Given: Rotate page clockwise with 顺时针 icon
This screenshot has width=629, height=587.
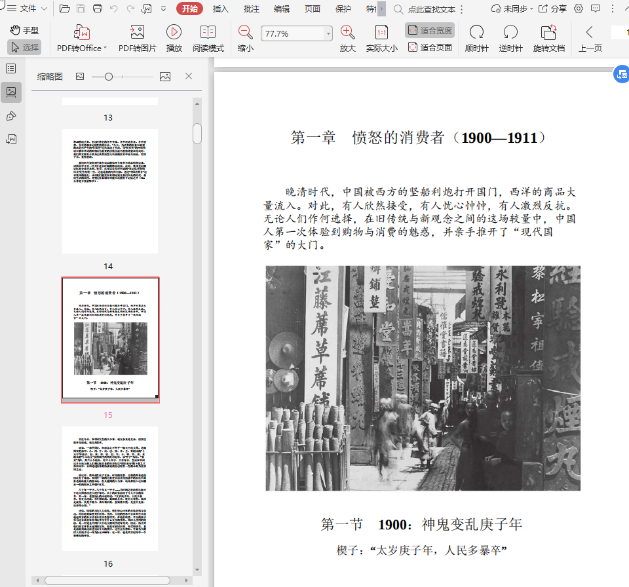Looking at the screenshot, I should click(476, 33).
